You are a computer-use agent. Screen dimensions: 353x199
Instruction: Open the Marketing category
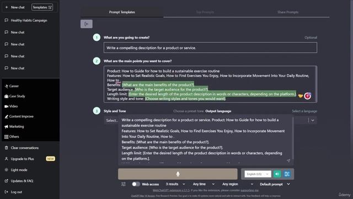coord(14,127)
